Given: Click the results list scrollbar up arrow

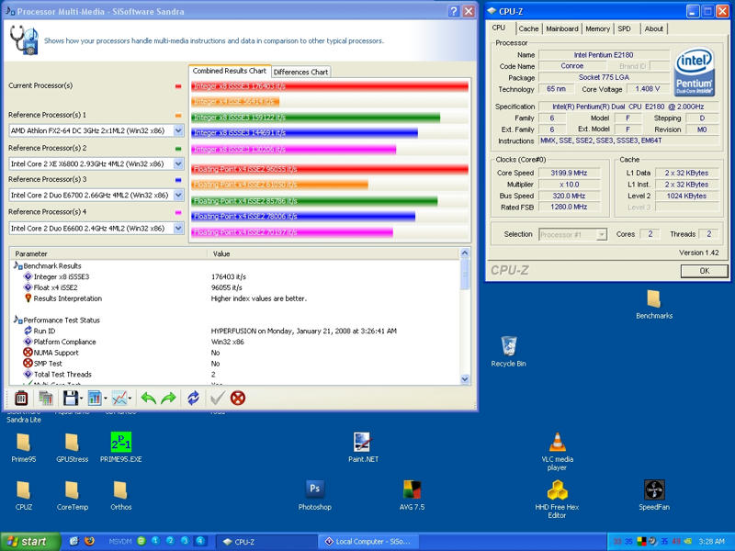Looking at the screenshot, I should pyautogui.click(x=465, y=253).
